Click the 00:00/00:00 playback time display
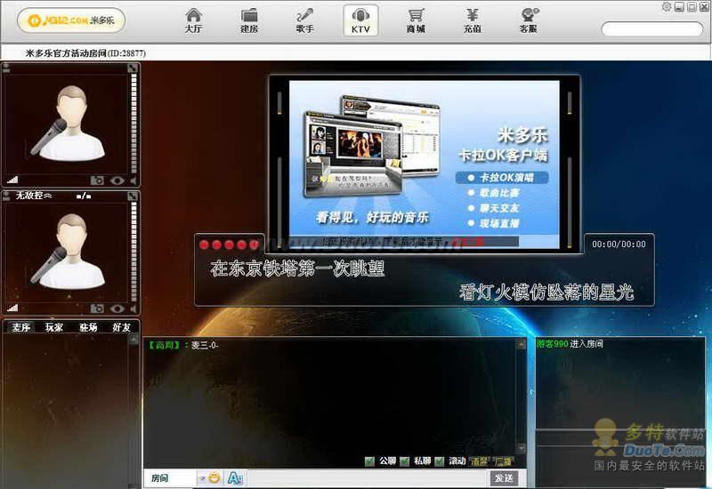This screenshot has width=712, height=489. click(x=619, y=244)
